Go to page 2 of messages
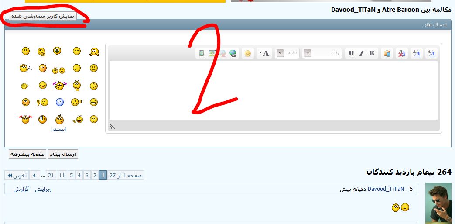The height and width of the screenshot is (224, 455). point(94,176)
